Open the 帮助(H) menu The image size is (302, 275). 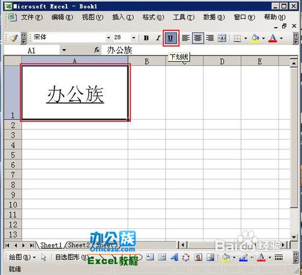(x=275, y=18)
